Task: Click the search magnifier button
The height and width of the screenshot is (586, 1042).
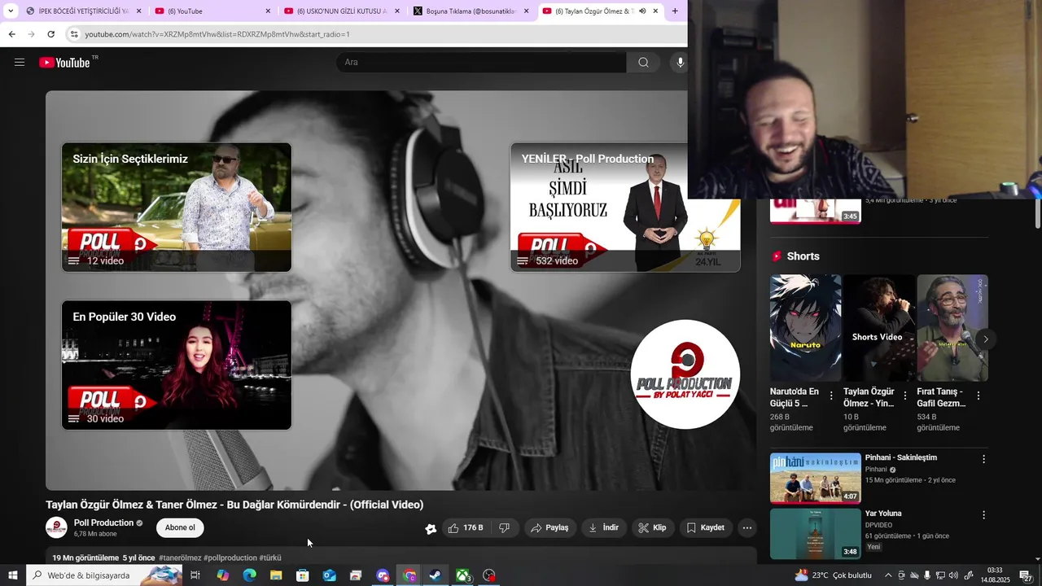Action: [x=643, y=63]
